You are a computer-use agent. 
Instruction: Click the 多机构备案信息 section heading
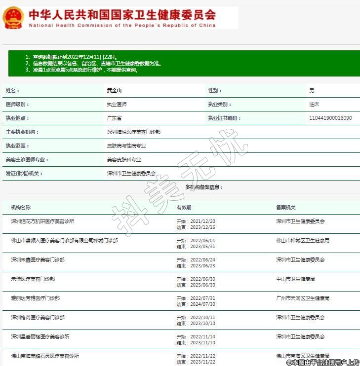click(204, 187)
